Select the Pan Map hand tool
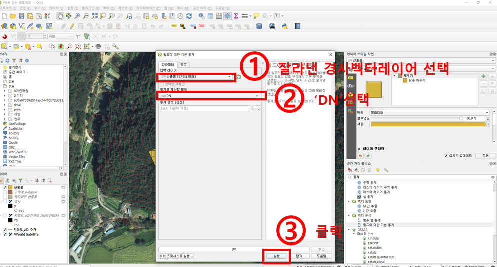Image resolution: width=497 pixels, height=267 pixels. 60,16
